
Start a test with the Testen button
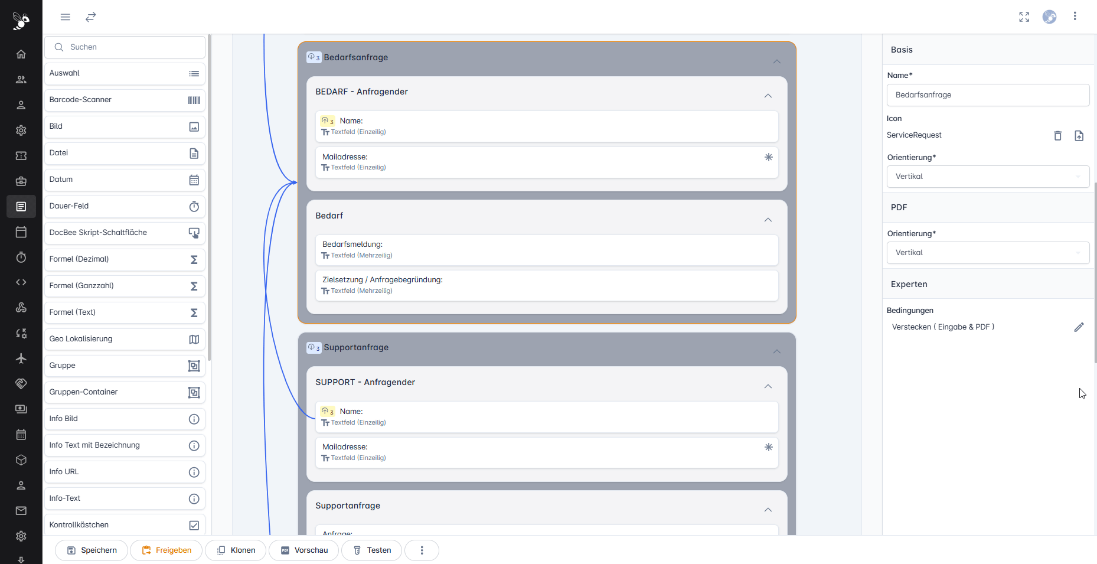click(x=371, y=550)
